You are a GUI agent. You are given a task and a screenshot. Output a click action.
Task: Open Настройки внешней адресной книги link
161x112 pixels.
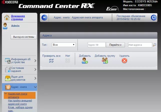pyautogui.click(x=20, y=102)
